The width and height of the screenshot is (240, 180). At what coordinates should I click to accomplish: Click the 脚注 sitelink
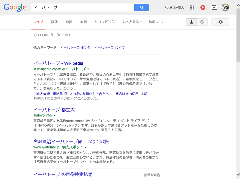[145, 94]
